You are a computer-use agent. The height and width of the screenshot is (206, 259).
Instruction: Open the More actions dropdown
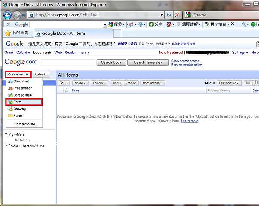point(152,83)
